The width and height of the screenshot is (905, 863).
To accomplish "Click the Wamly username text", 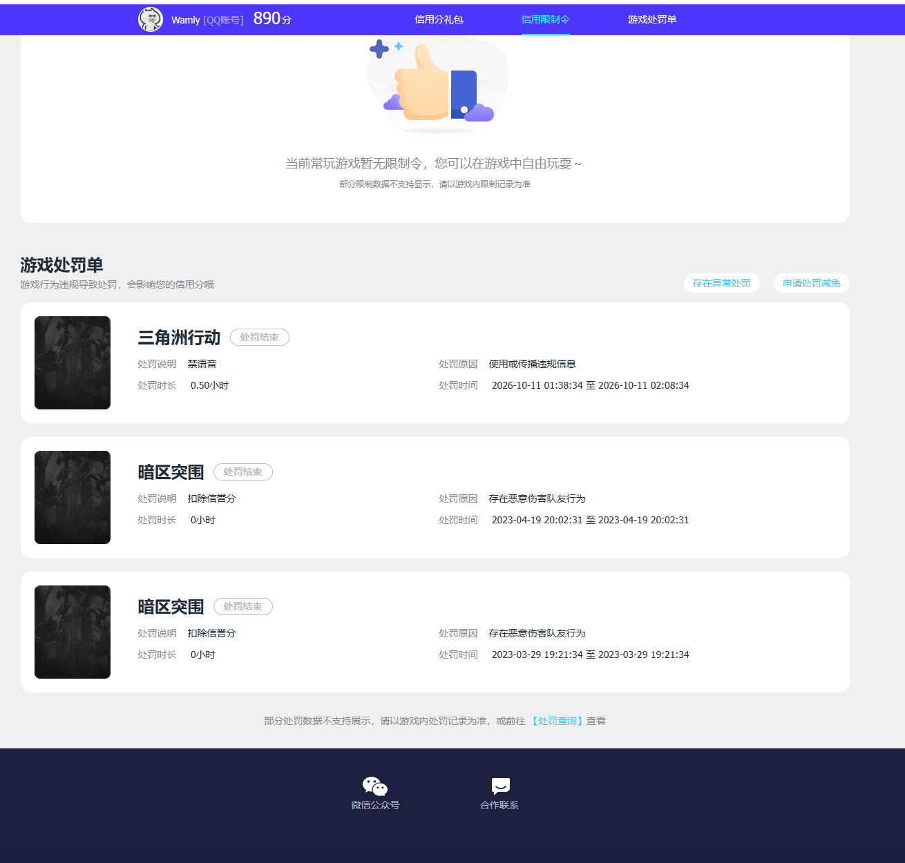I will tap(185, 20).
